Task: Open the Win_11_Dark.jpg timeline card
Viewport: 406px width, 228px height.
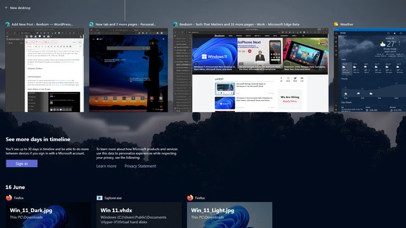Action: coord(48,215)
